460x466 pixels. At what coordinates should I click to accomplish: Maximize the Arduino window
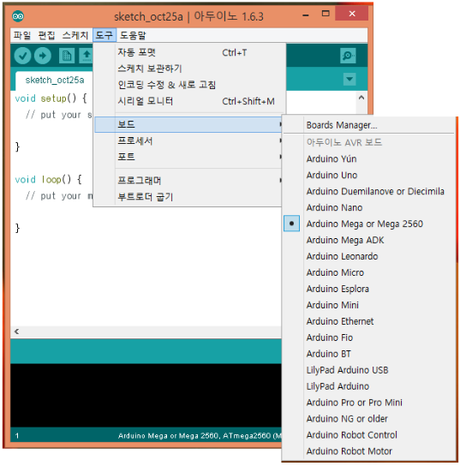tap(326, 14)
